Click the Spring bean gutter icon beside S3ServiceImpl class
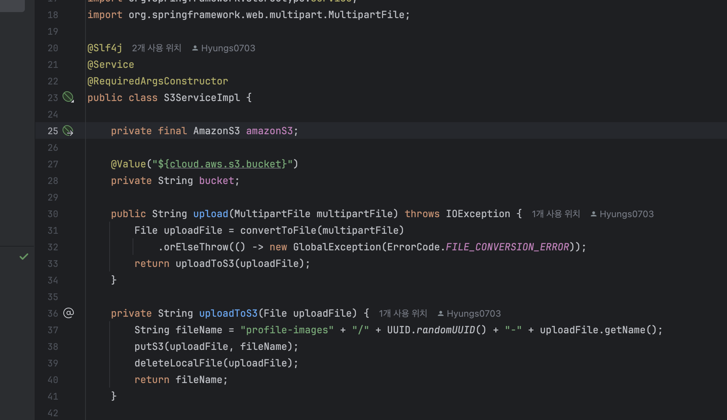The width and height of the screenshot is (727, 420). (68, 97)
